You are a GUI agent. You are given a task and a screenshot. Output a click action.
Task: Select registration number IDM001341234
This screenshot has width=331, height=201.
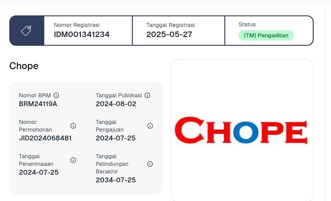82,34
